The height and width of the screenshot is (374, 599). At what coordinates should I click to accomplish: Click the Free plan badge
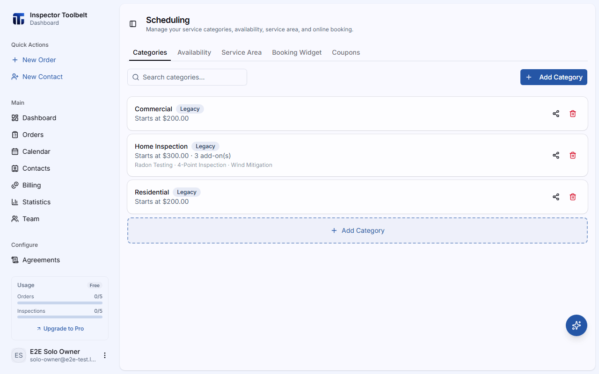tap(95, 285)
